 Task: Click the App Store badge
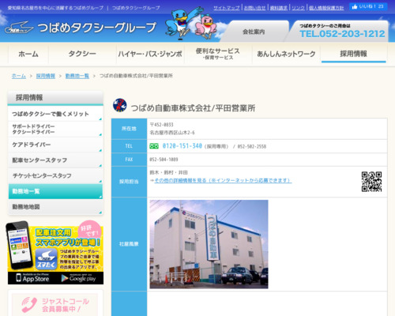[x=32, y=278]
